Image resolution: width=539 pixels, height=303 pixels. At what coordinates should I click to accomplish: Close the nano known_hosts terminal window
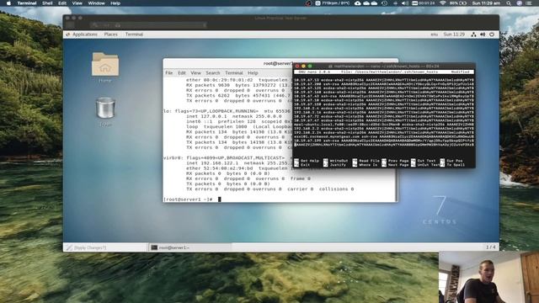pyautogui.click(x=297, y=66)
